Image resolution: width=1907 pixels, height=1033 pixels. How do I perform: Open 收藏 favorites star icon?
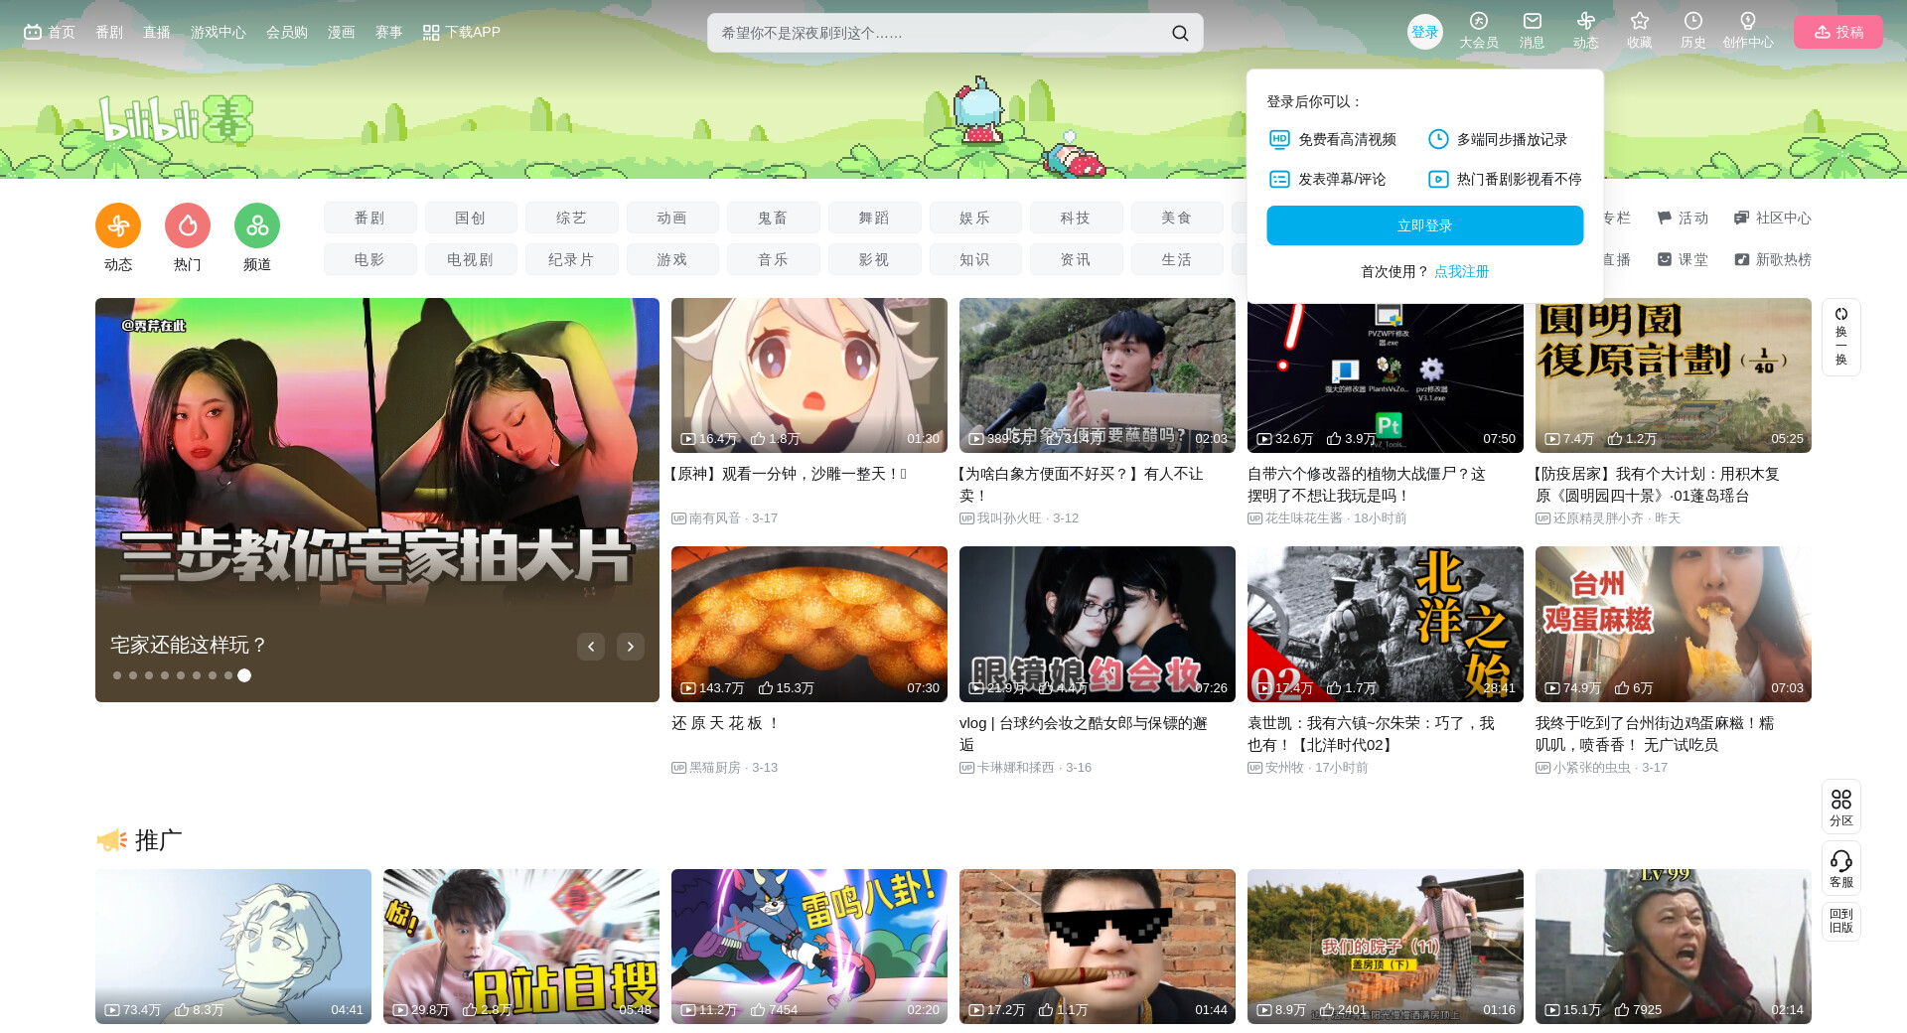(1640, 21)
